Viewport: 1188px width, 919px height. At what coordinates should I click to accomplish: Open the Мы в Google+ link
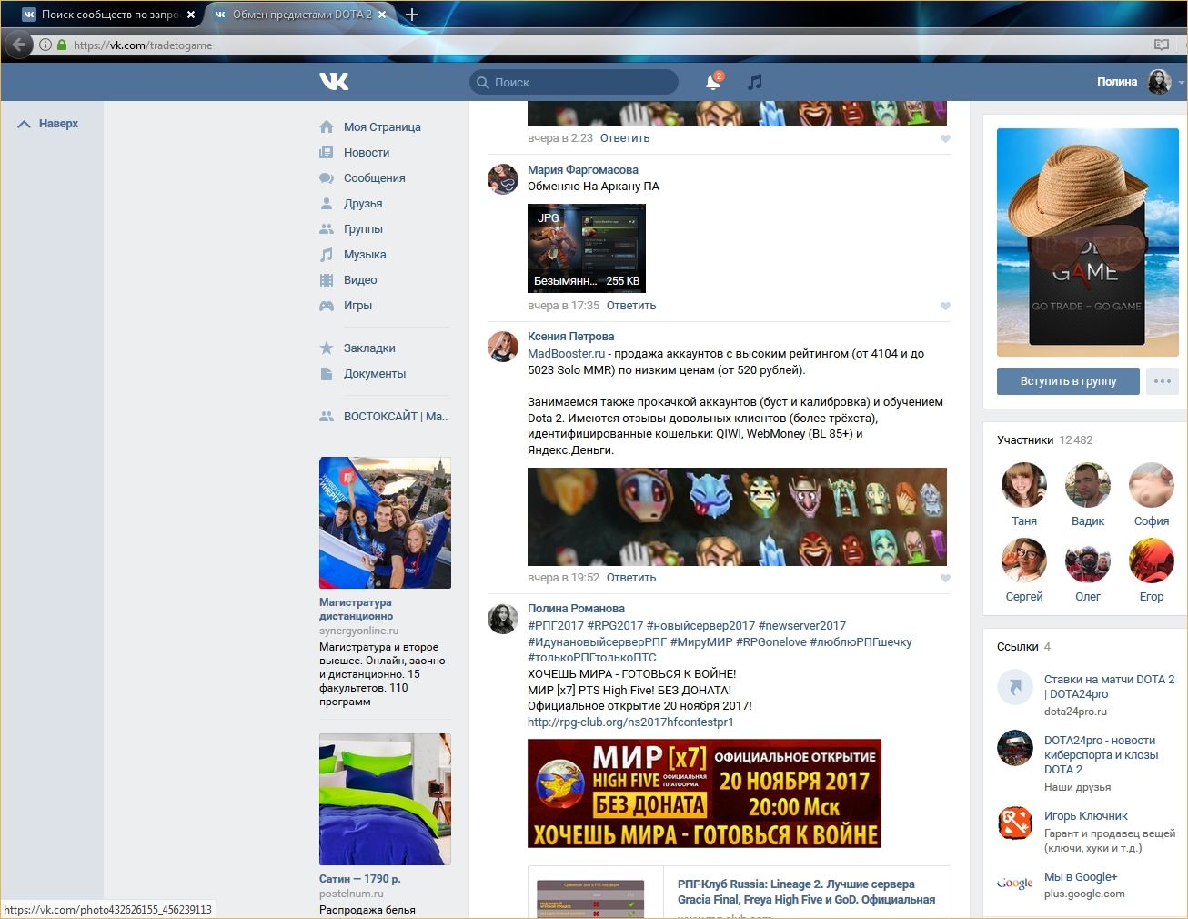[1081, 877]
